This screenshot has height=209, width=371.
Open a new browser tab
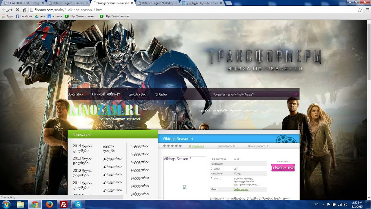pos(228,3)
